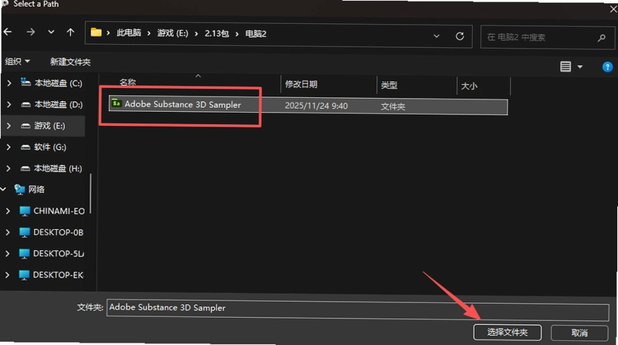
Task: Refresh the current folder view
Action: pyautogui.click(x=460, y=36)
